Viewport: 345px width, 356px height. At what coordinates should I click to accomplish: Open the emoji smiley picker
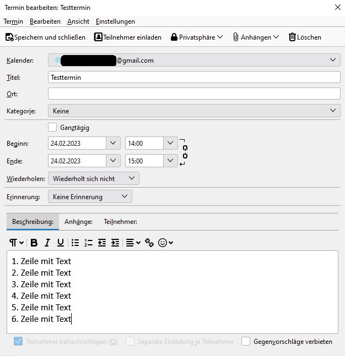coord(165,243)
